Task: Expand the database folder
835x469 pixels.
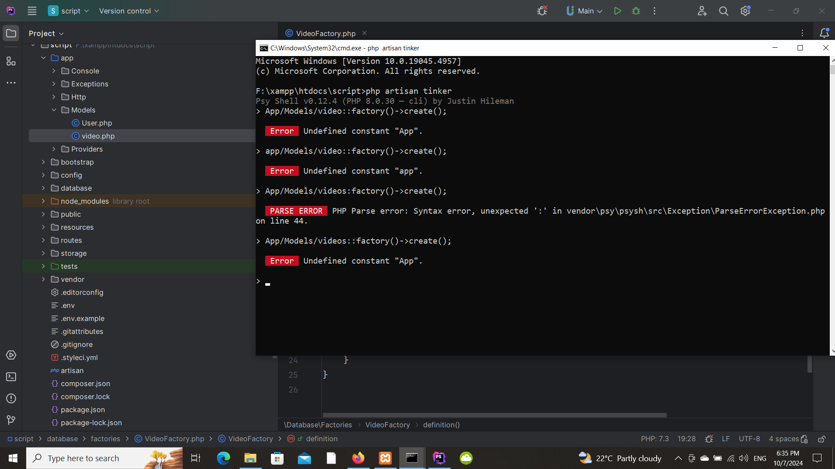Action: pos(43,188)
